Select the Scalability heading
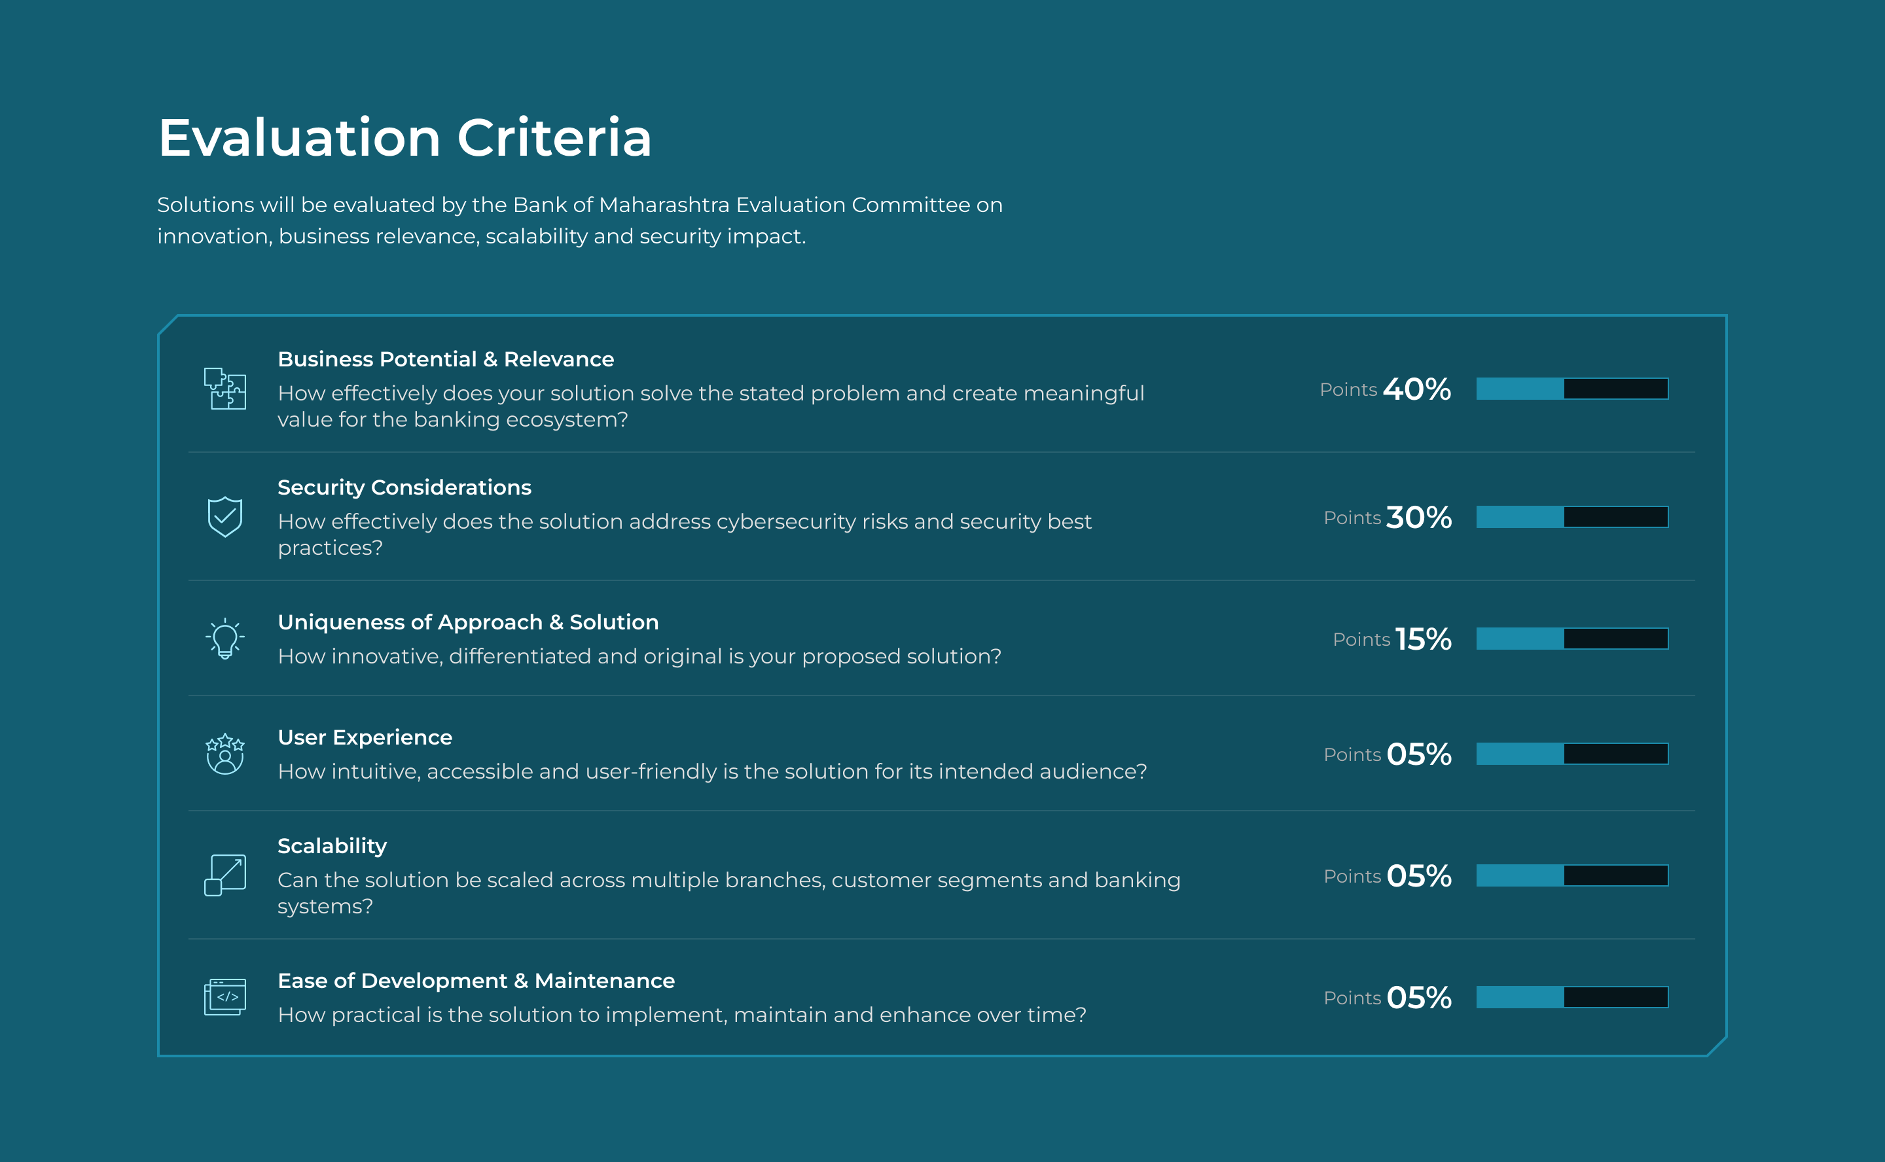 [x=332, y=846]
